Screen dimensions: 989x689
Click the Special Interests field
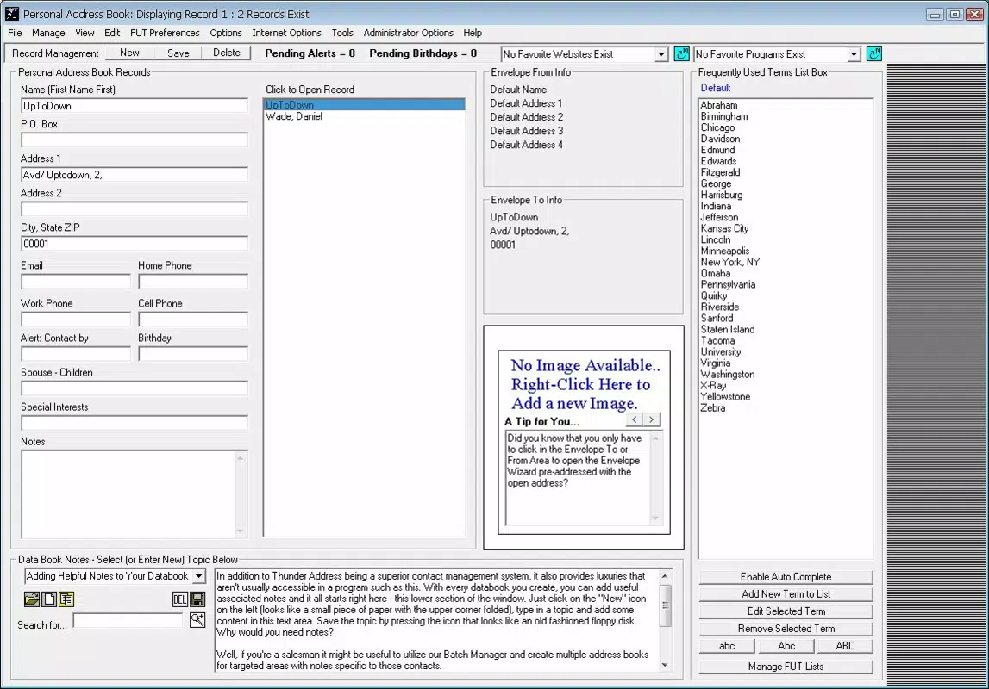pos(135,423)
